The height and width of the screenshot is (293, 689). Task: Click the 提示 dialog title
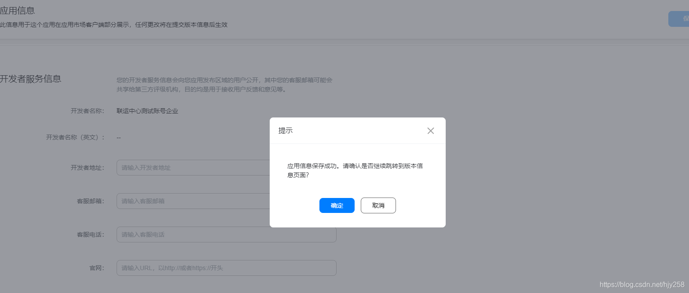(286, 131)
